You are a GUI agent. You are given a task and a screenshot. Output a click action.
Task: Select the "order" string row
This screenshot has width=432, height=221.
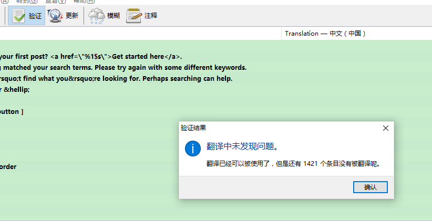[8, 167]
